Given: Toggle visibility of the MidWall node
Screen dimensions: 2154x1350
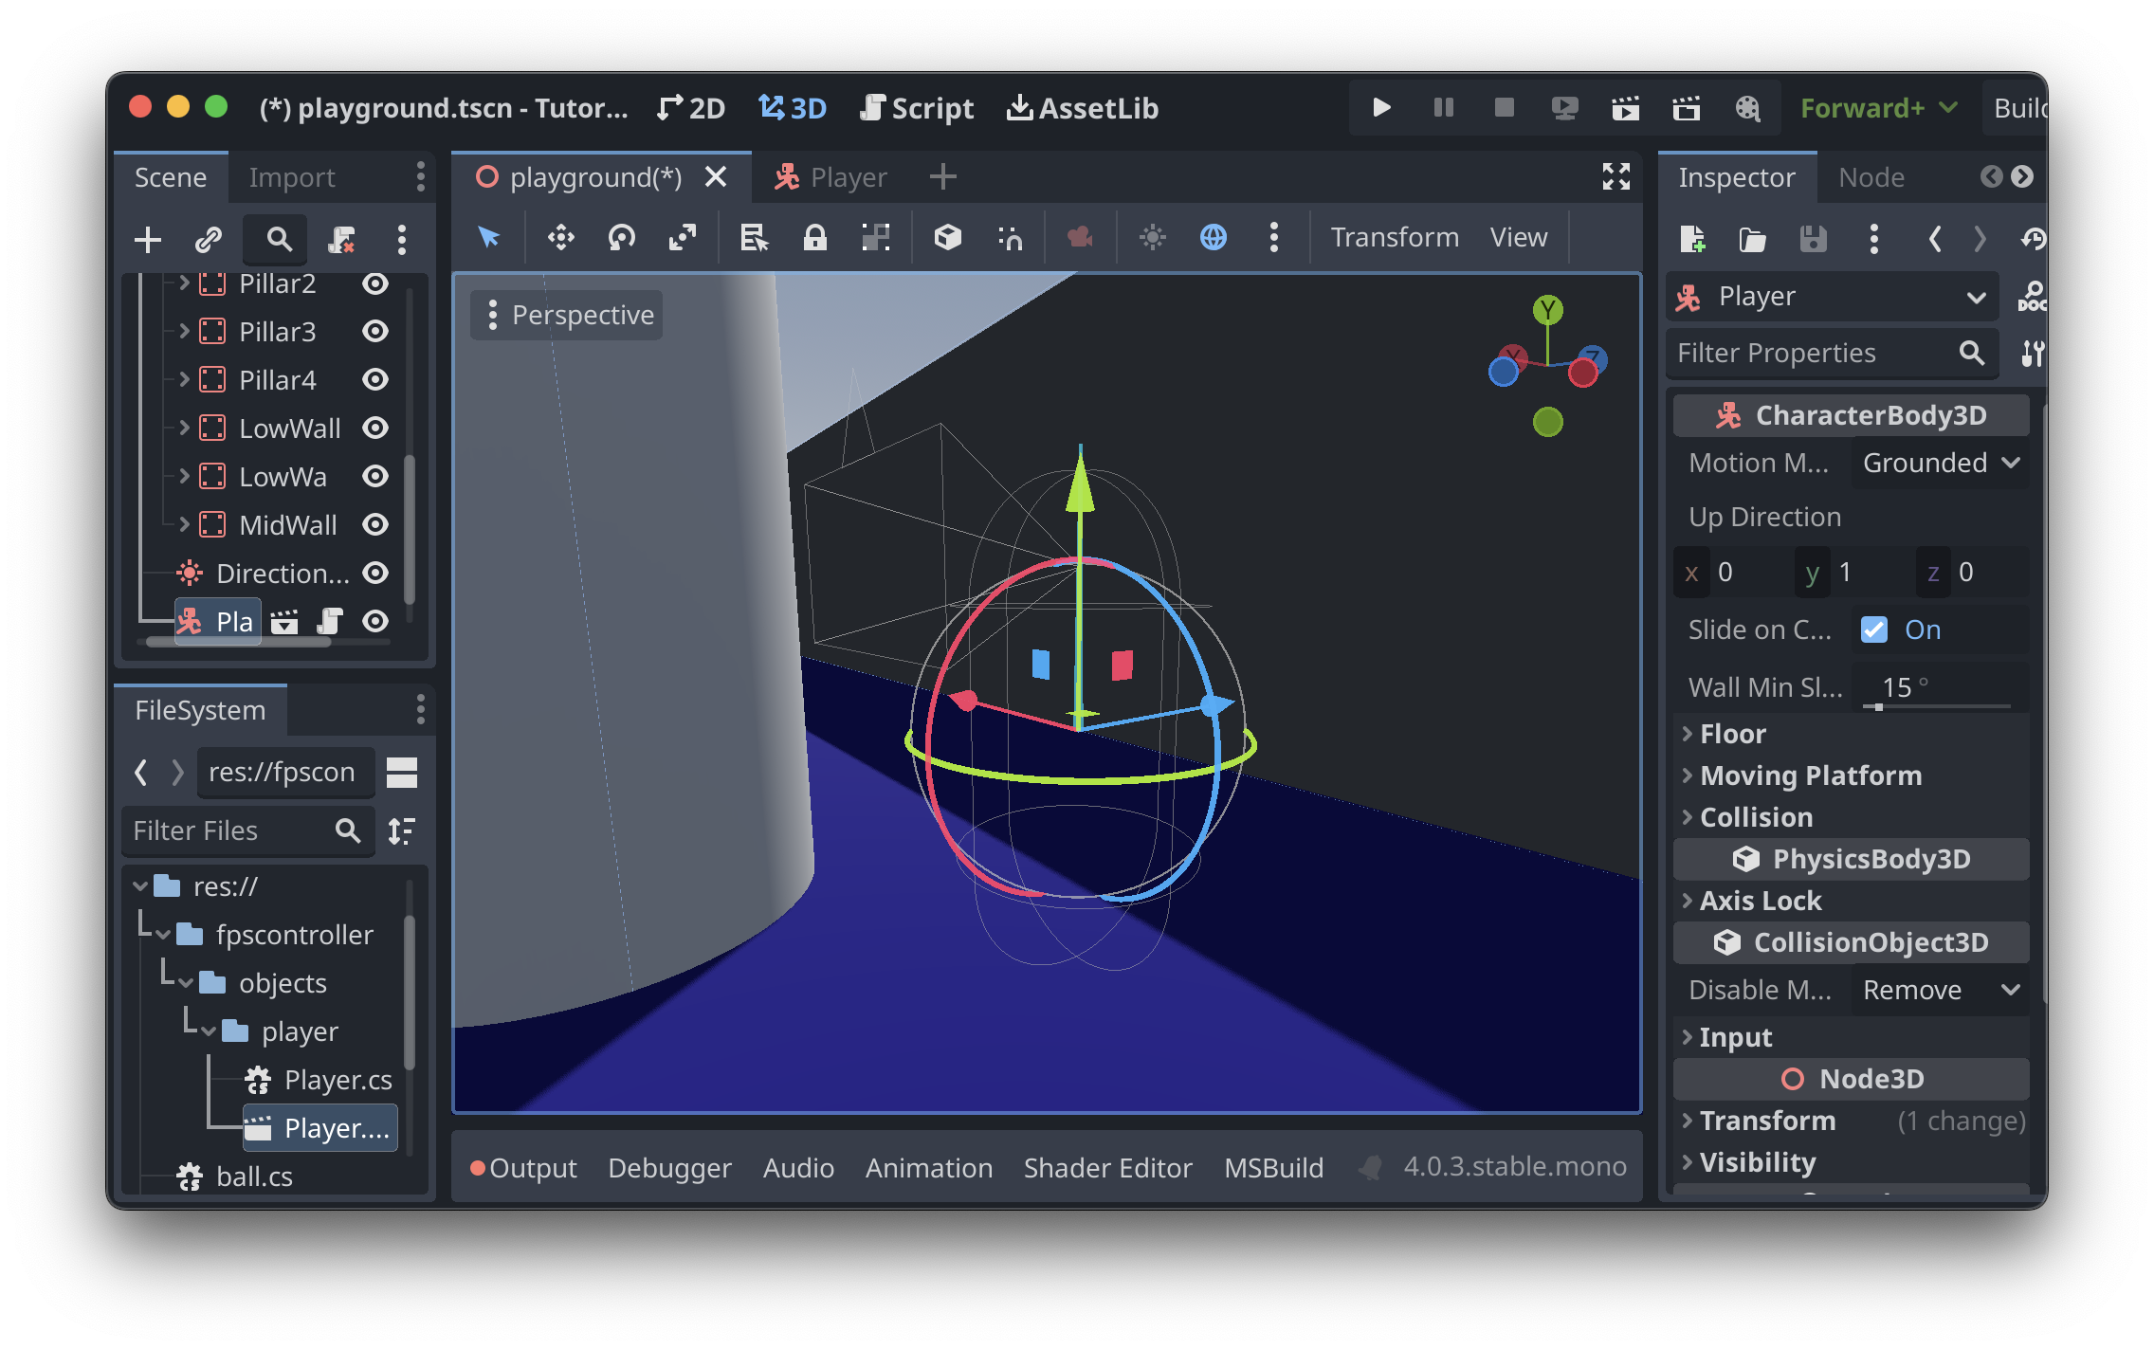Looking at the screenshot, I should (x=374, y=524).
